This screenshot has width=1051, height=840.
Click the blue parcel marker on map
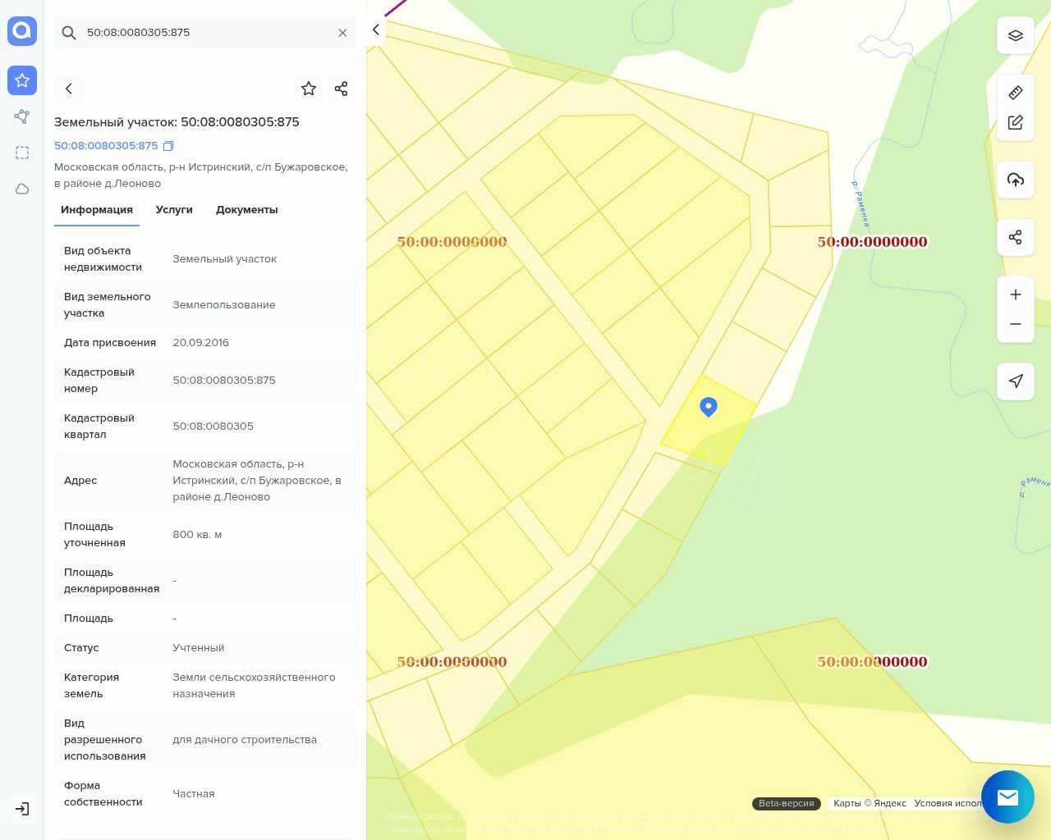[708, 406]
